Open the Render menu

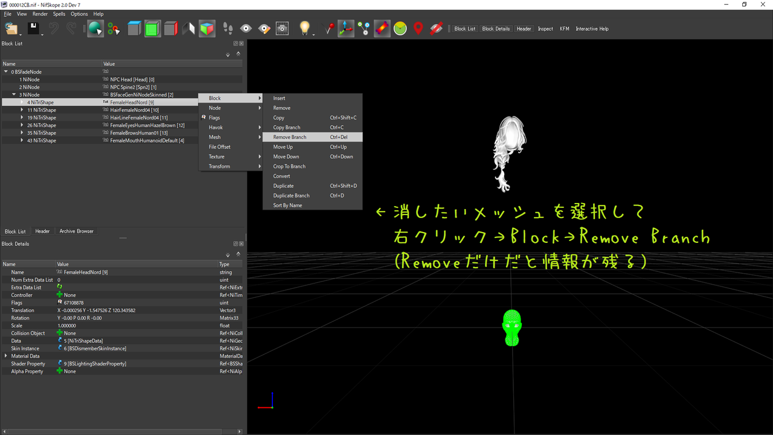tap(40, 14)
